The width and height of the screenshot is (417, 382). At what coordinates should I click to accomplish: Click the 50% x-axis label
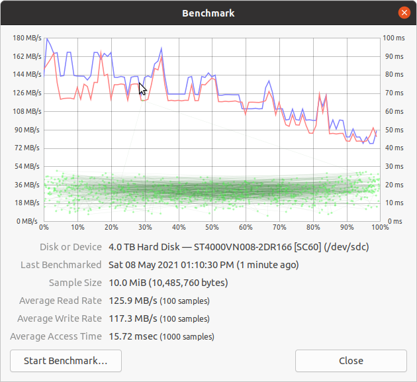pyautogui.click(x=212, y=228)
